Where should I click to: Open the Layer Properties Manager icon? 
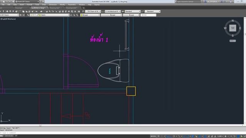click(x=28, y=15)
